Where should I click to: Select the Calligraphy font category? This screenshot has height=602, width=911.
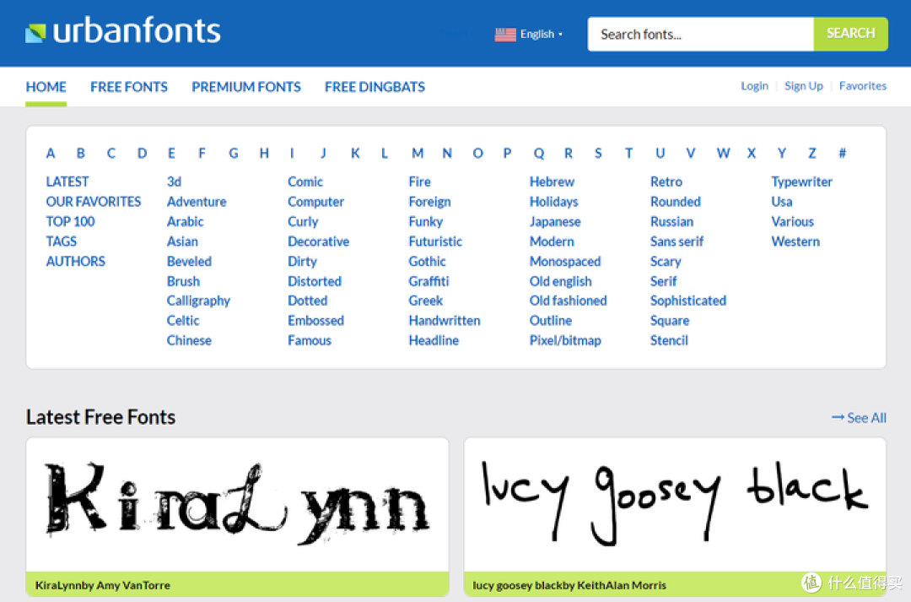[x=198, y=301]
